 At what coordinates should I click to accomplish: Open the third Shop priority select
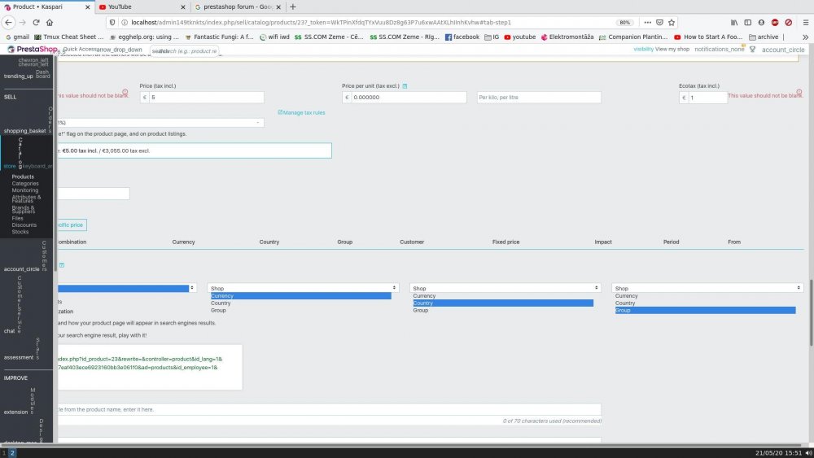(707, 288)
